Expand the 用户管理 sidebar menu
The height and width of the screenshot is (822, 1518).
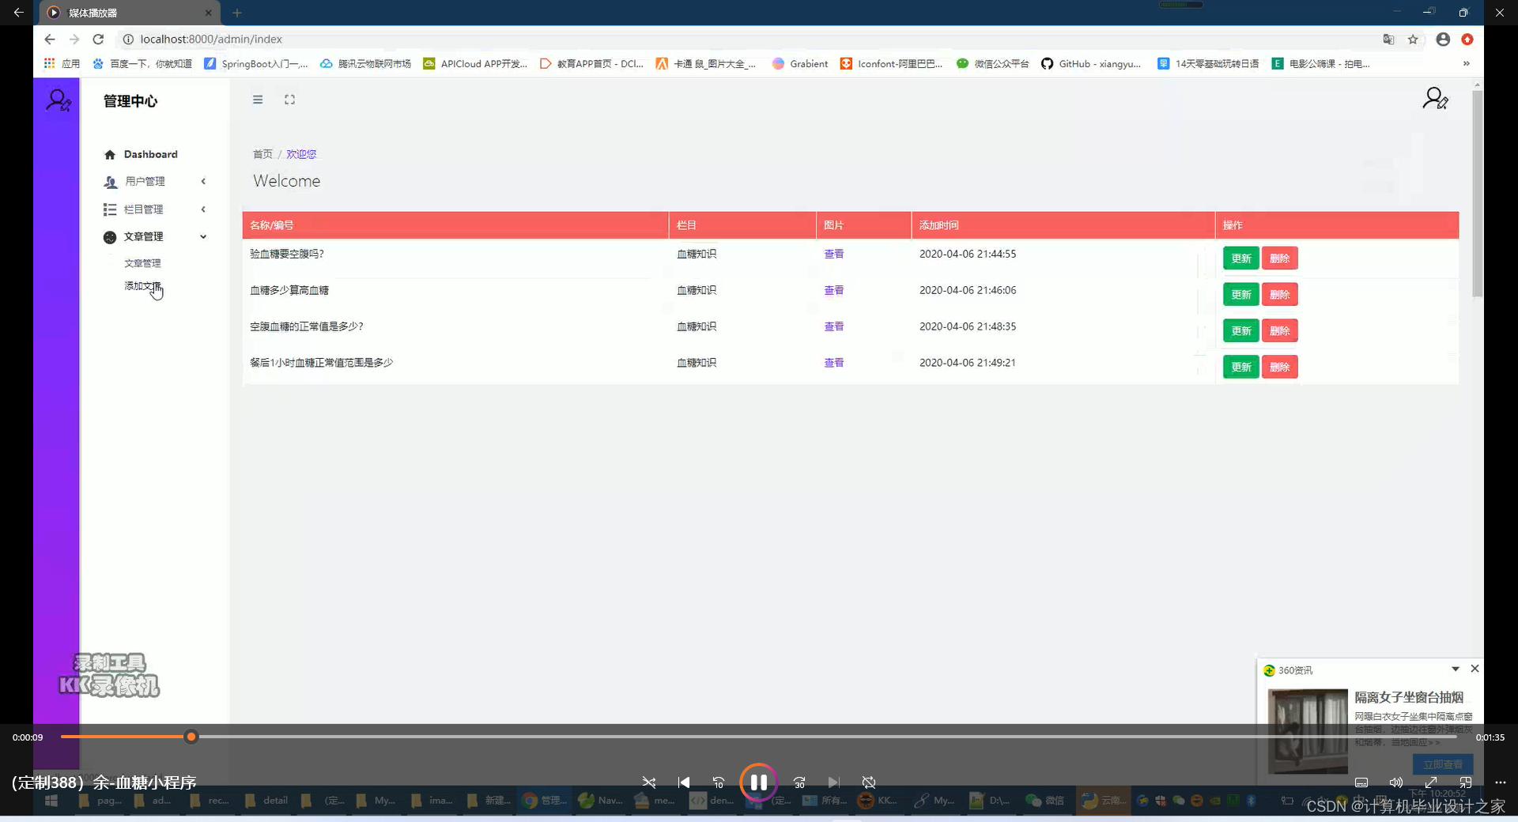coord(155,181)
